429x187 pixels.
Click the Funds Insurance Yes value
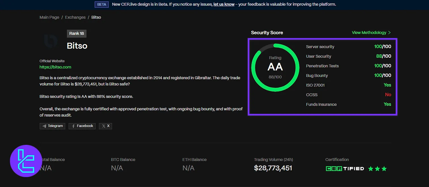[387, 104]
